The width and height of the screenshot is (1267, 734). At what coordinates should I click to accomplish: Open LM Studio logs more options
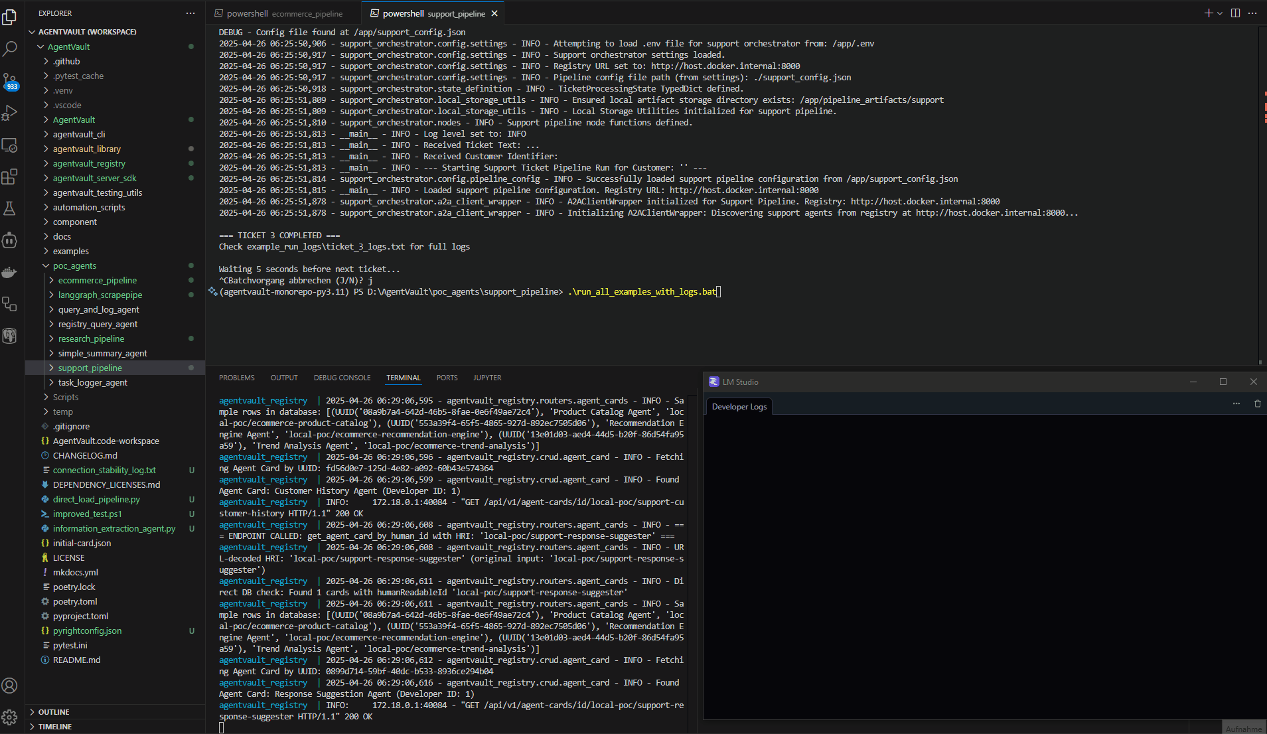pyautogui.click(x=1236, y=404)
